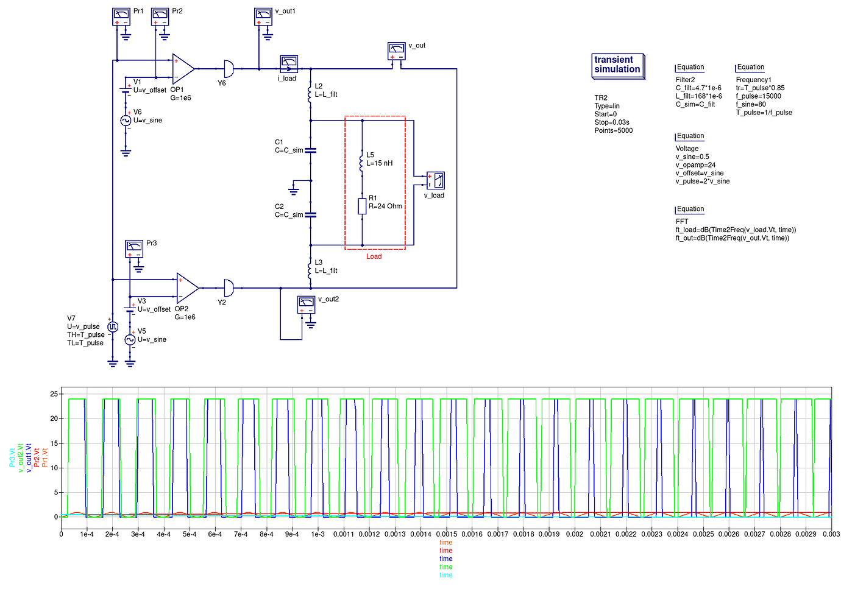Click the OP1 op-amp symbol
841x592 pixels.
click(183, 68)
